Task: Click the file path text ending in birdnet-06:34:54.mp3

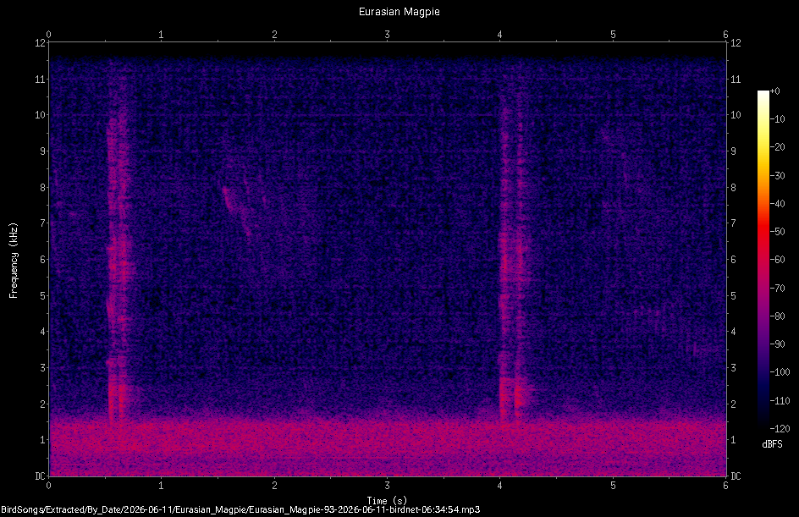Action: pyautogui.click(x=240, y=510)
